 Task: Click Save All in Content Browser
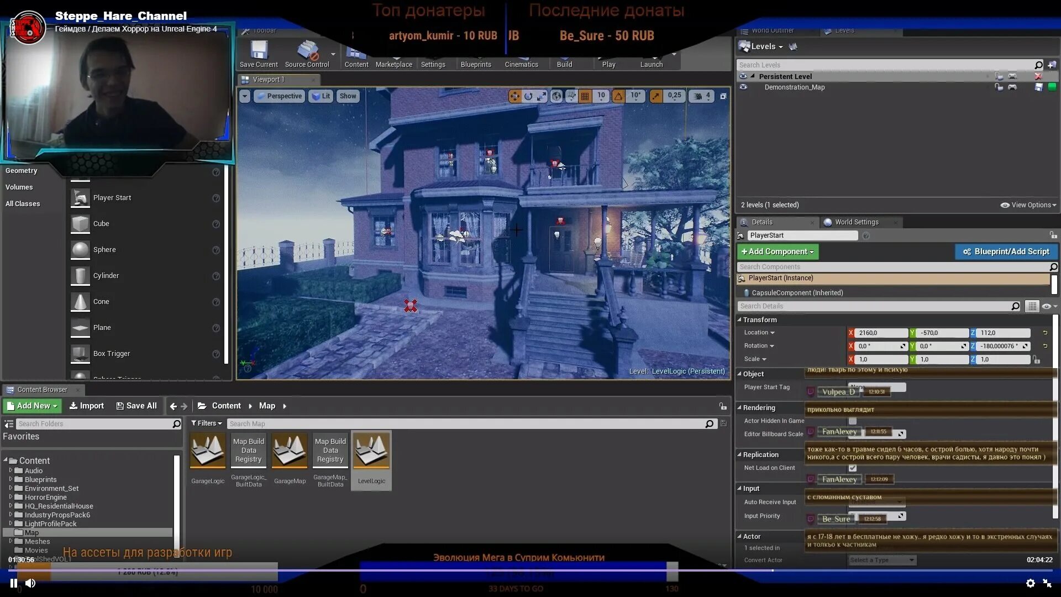(137, 406)
